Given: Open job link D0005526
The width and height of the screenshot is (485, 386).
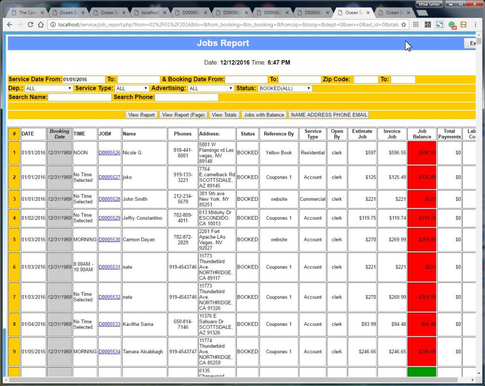Looking at the screenshot, I should [109, 153].
